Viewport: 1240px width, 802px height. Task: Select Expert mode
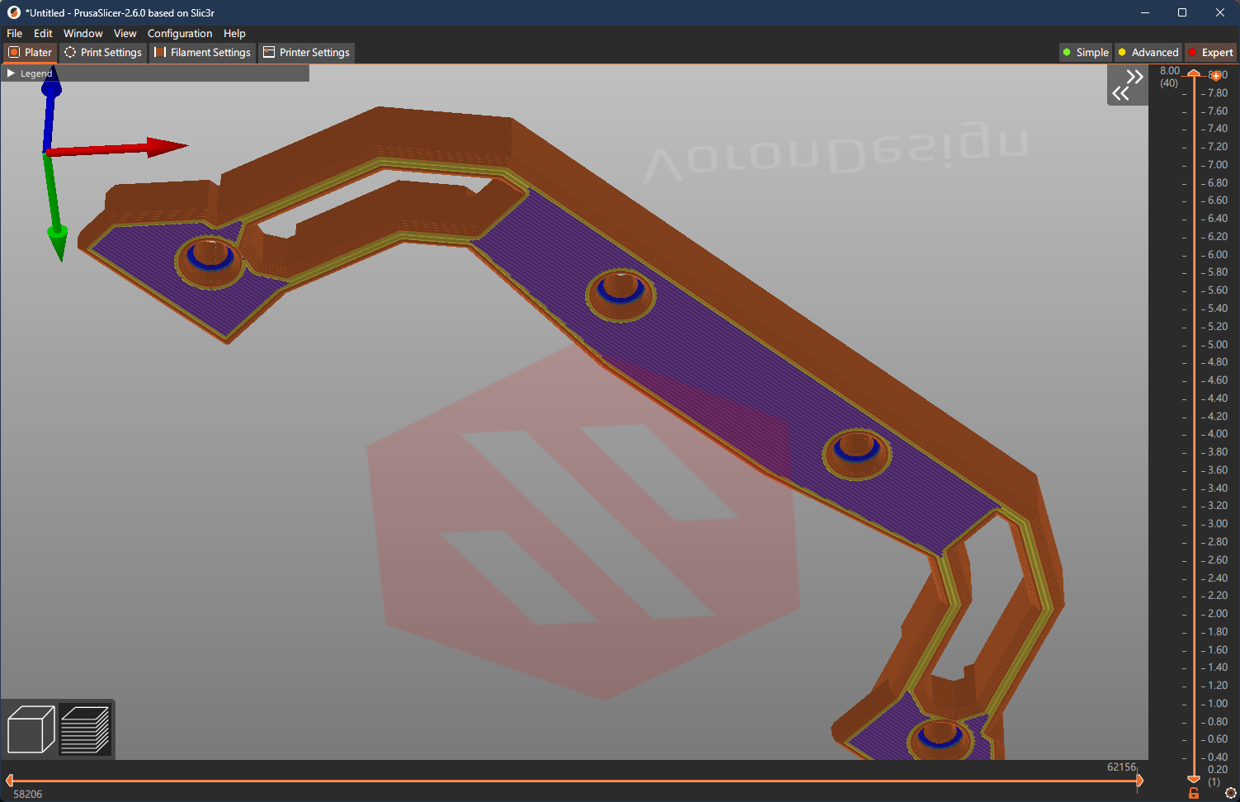point(1210,52)
